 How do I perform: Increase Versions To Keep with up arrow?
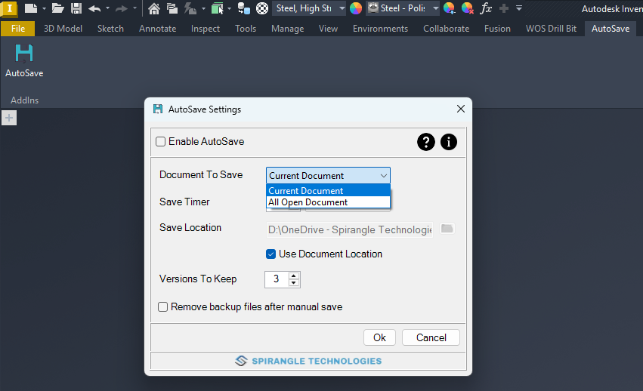click(294, 276)
